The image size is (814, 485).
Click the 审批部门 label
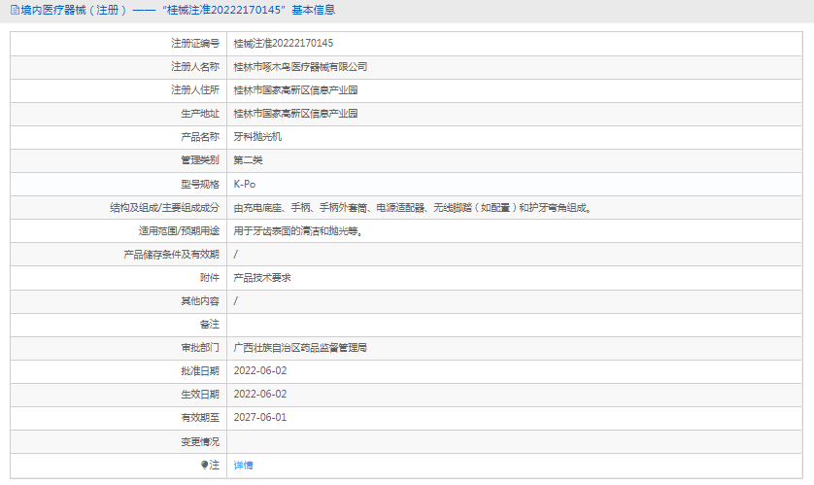click(200, 347)
